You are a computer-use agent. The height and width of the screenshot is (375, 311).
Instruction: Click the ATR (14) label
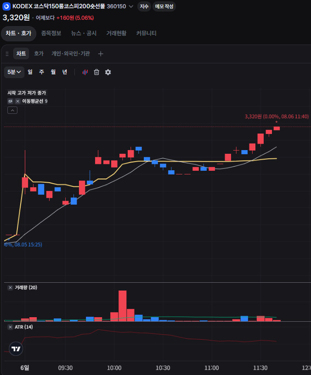(24, 327)
